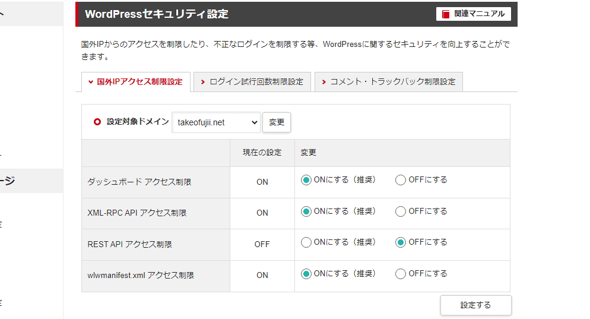Click chevron icon on ログイン試行回数制限設定 tab
The height and width of the screenshot is (319, 590).
[x=203, y=82]
